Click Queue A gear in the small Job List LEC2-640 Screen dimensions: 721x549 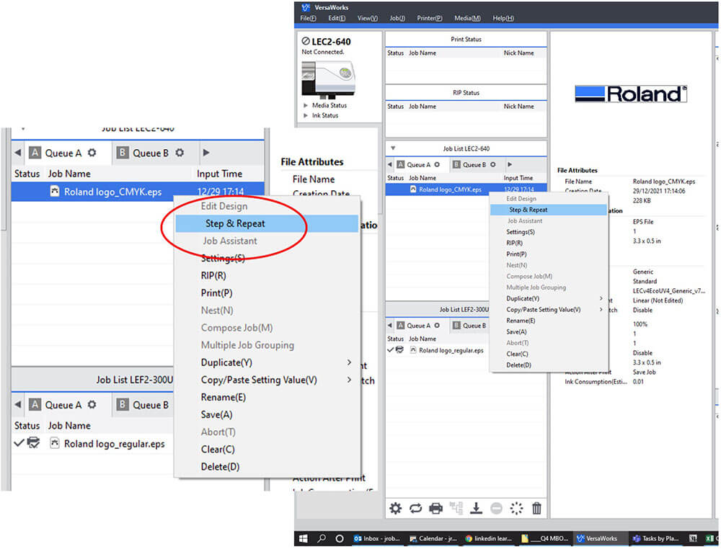(437, 164)
